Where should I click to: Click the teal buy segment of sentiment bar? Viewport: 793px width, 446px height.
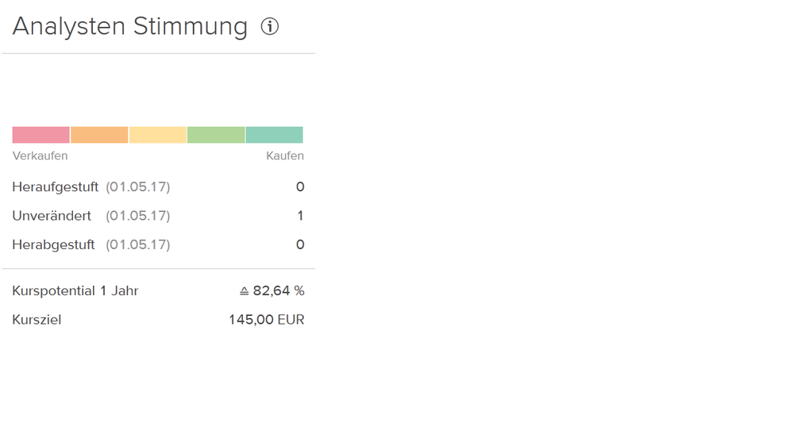point(274,135)
